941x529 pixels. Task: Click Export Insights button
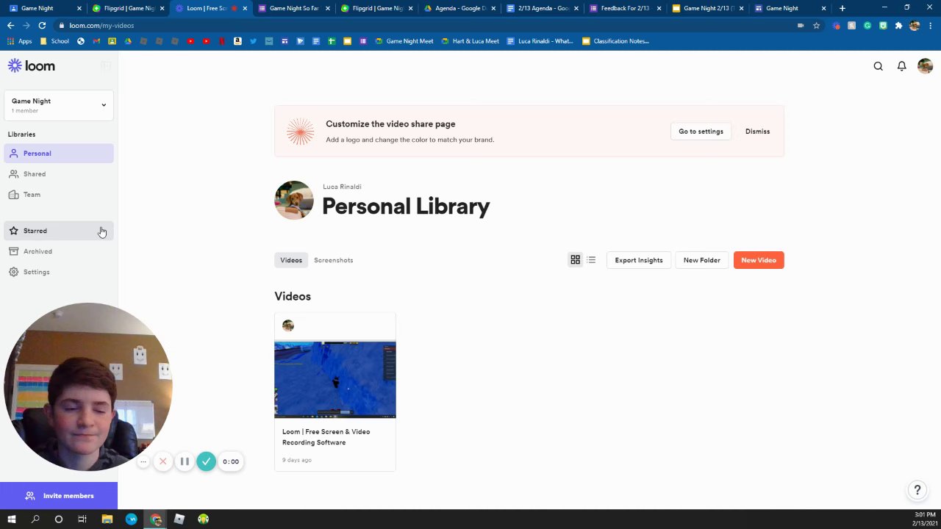tap(638, 260)
